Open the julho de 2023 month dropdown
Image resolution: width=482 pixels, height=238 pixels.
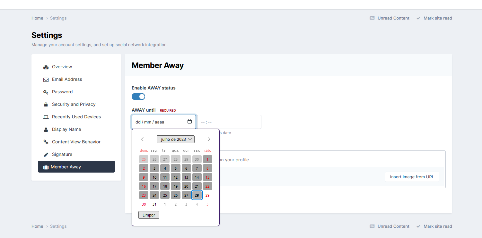(176, 139)
